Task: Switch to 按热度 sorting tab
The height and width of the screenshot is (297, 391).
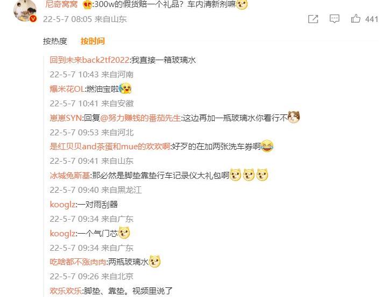Action: [x=55, y=41]
